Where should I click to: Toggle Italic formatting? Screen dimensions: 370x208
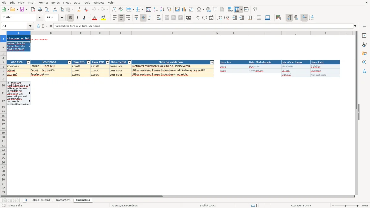tap(77, 18)
